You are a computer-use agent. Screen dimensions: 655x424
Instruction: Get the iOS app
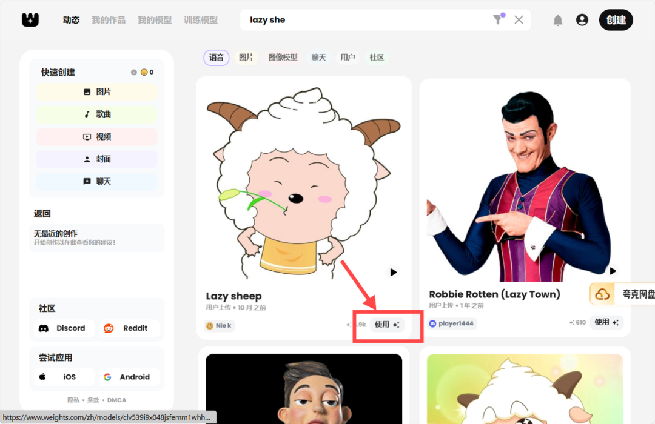click(x=64, y=377)
